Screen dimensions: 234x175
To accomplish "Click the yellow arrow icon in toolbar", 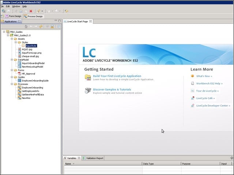I will (x=67, y=11).
